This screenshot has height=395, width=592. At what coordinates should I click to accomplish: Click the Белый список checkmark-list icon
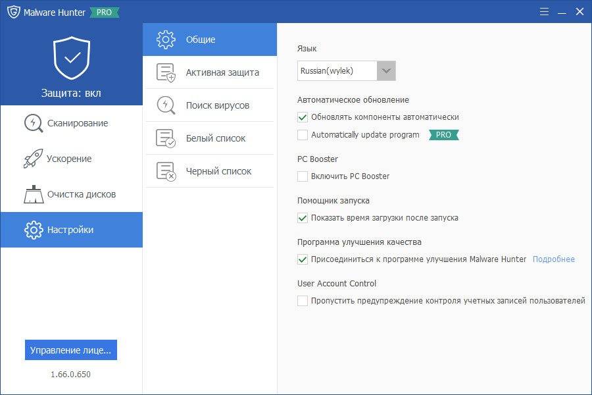(x=166, y=138)
